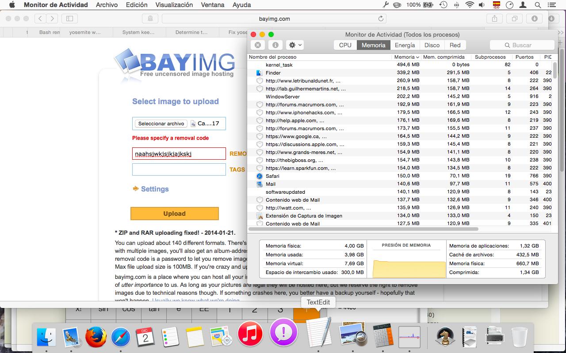Select the kernel_task process row
The width and height of the screenshot is (566, 353).
point(400,65)
